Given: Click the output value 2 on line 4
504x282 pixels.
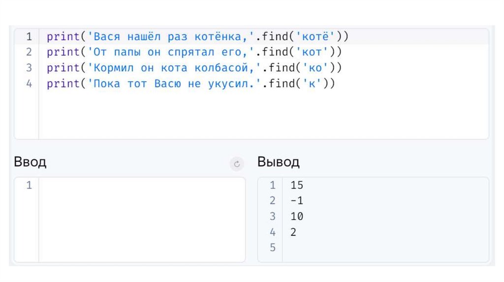Looking at the screenshot, I should (x=293, y=232).
